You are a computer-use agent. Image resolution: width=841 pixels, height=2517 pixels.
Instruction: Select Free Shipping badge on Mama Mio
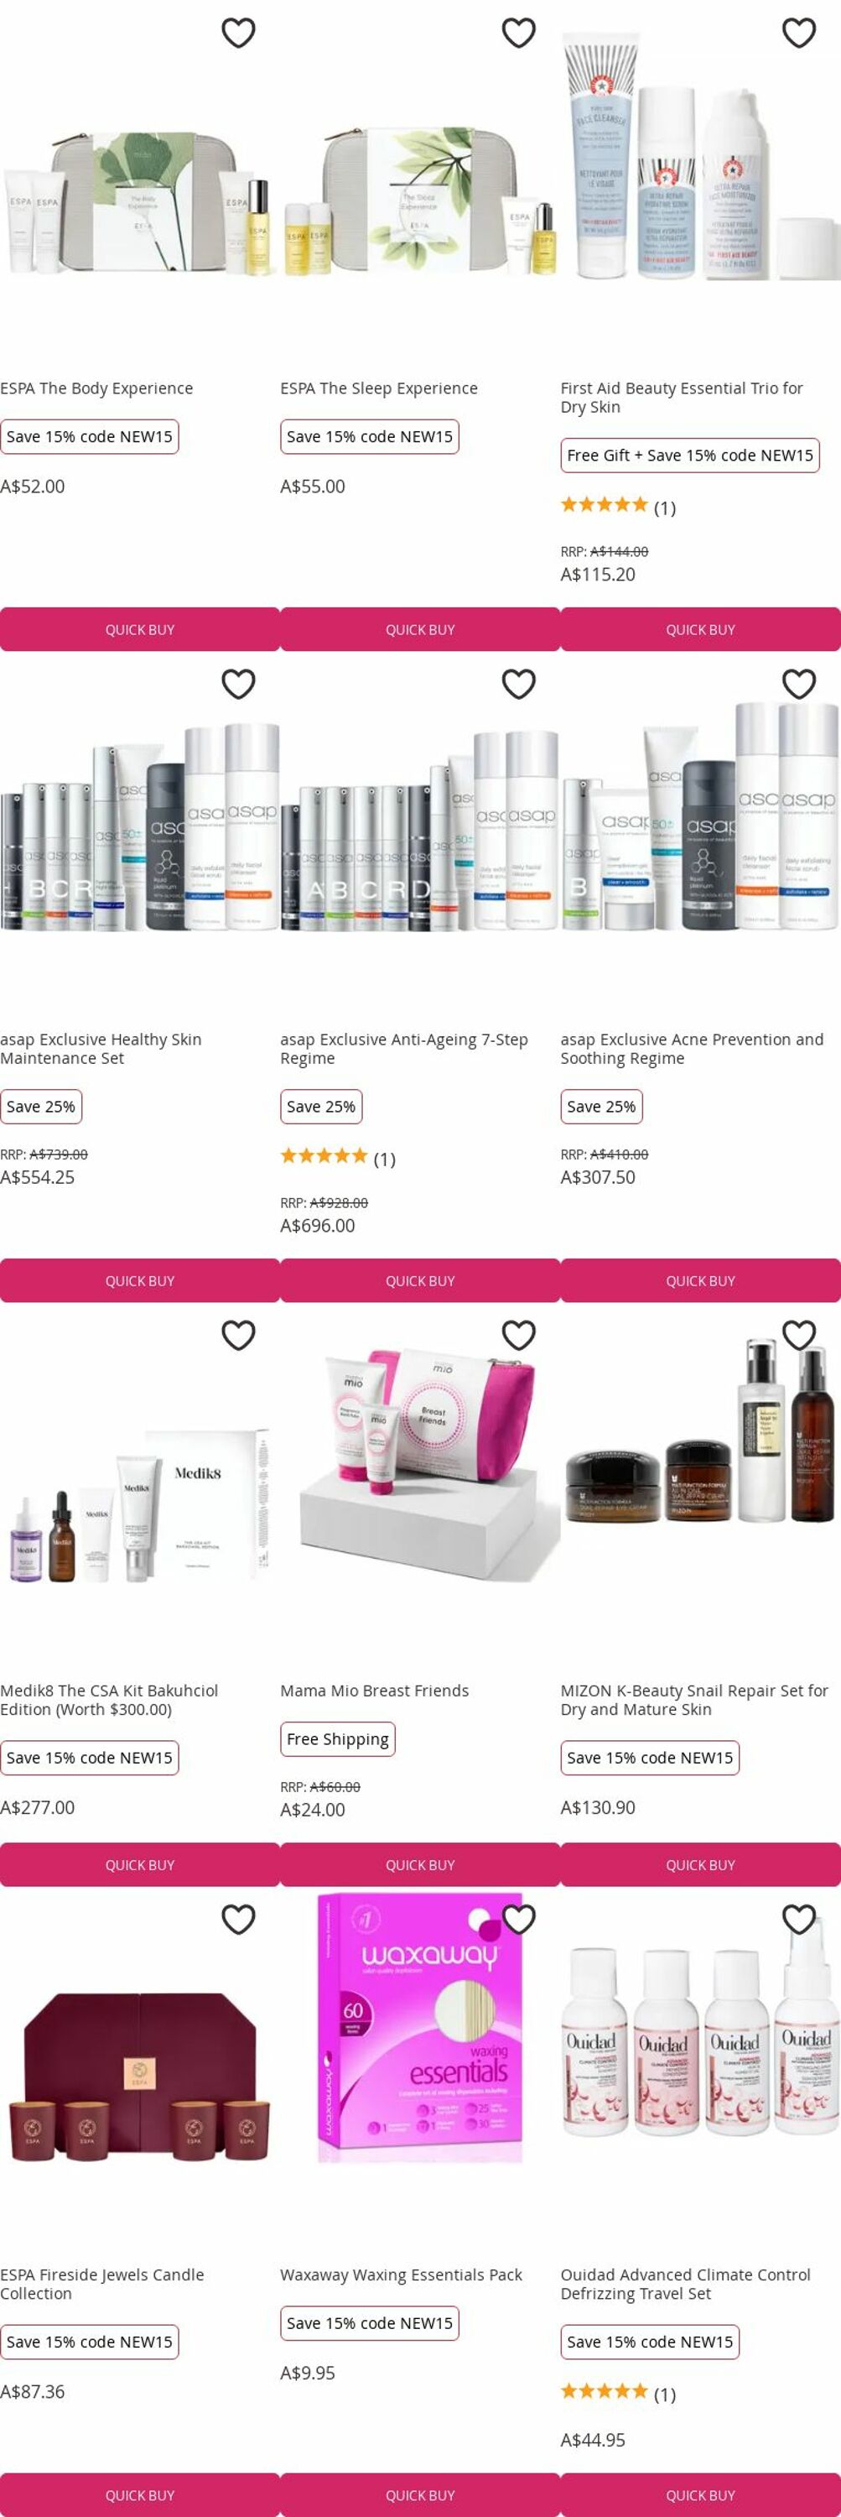338,1738
